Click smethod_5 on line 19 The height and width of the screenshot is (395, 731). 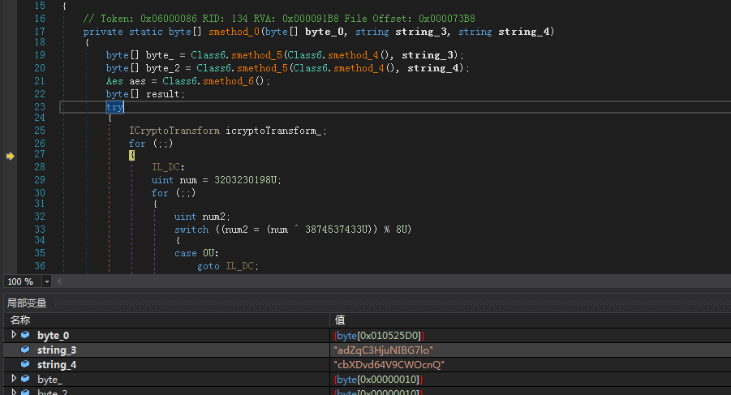tap(256, 55)
